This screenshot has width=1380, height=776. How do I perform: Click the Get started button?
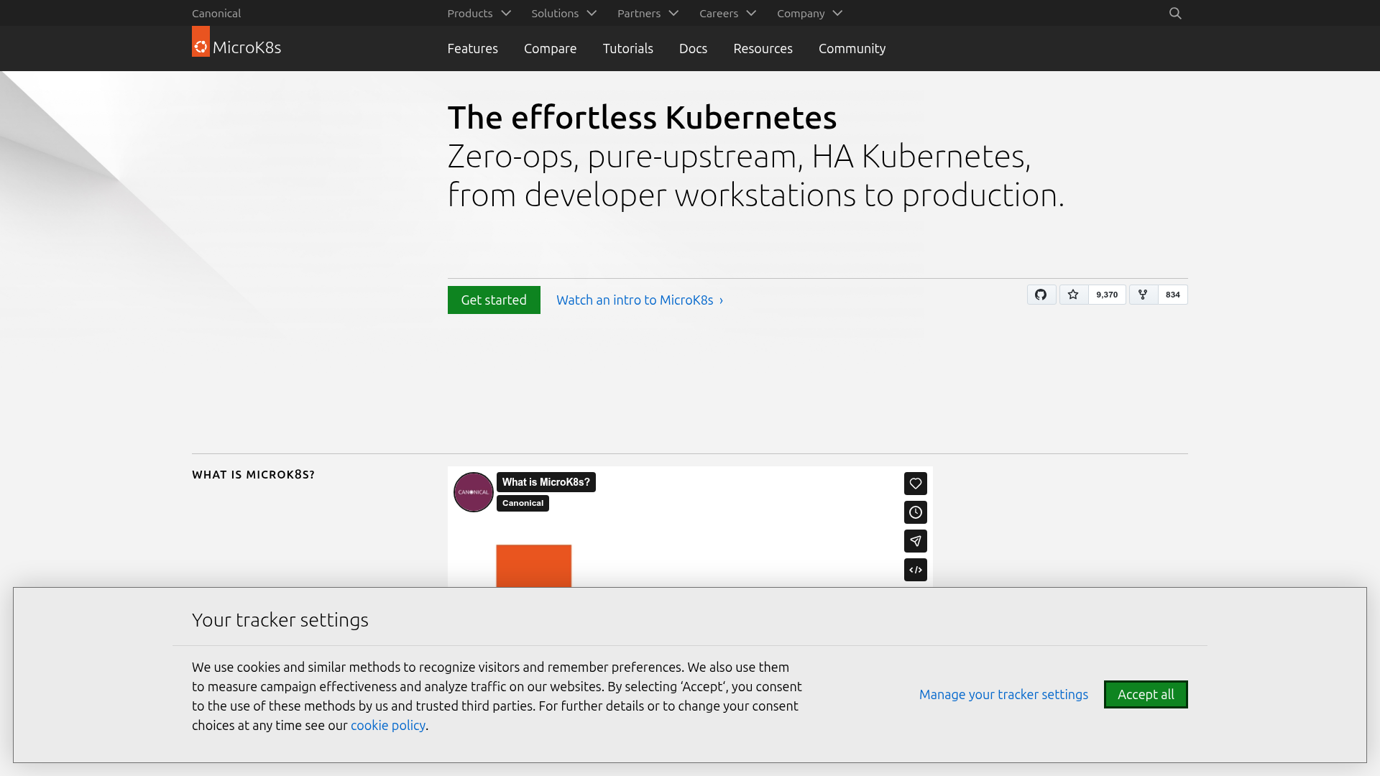(494, 300)
